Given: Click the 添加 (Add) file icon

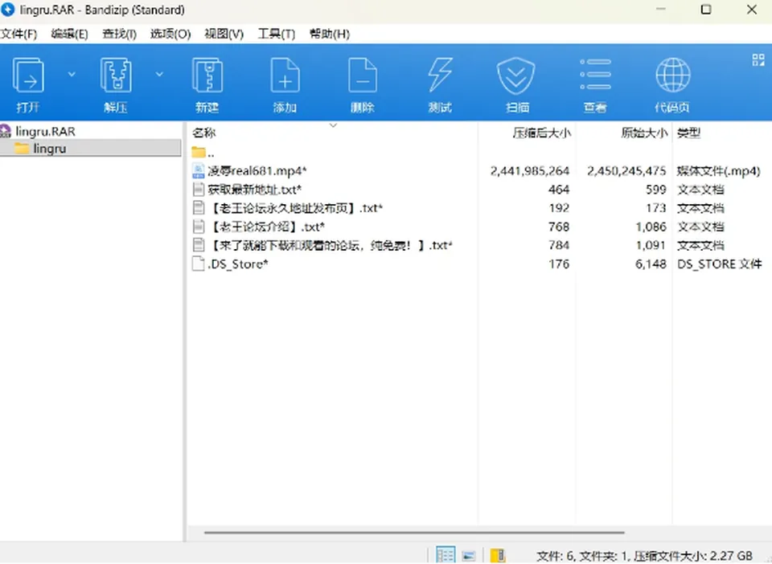Looking at the screenshot, I should click(x=285, y=76).
